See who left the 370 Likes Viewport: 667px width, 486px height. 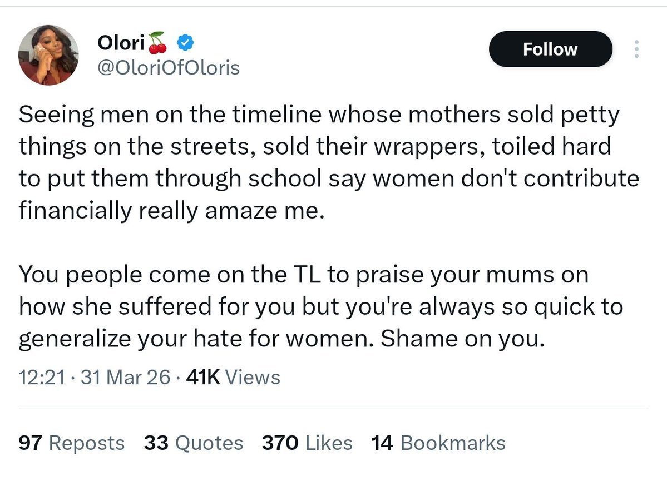point(307,443)
